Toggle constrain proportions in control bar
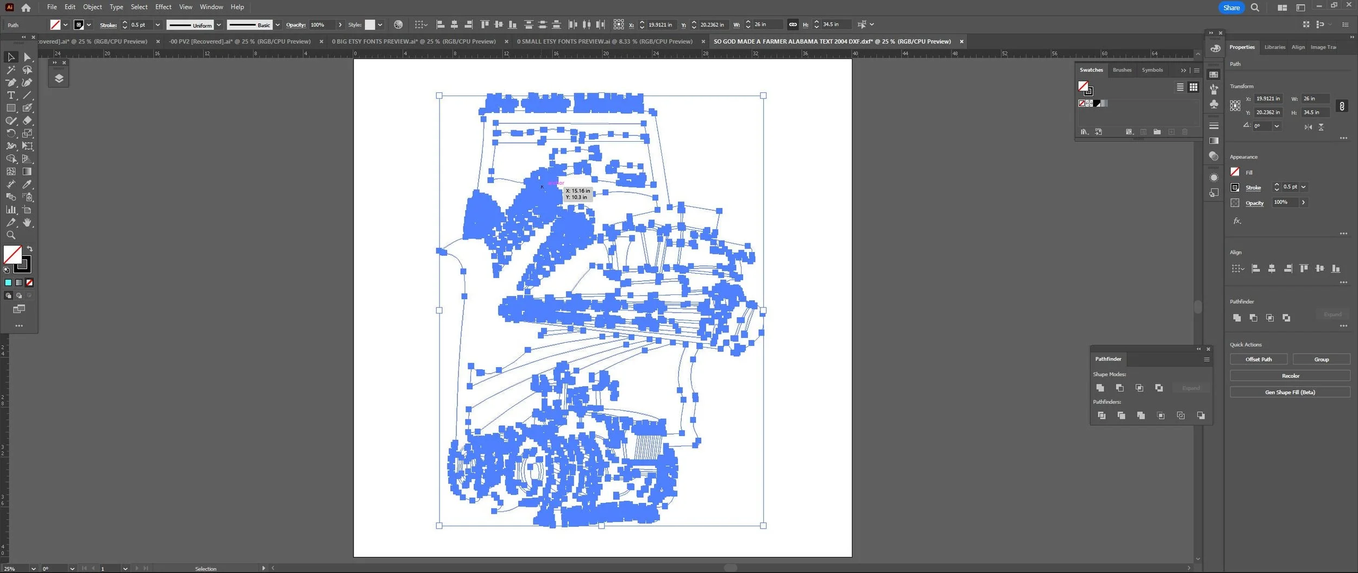Viewport: 1358px width, 573px height. [x=793, y=24]
